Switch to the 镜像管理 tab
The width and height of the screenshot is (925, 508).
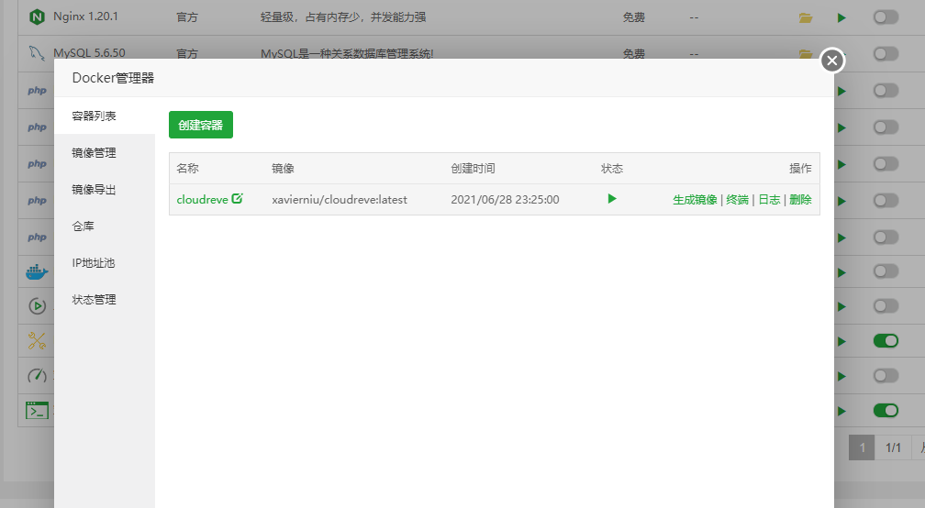[x=105, y=152]
